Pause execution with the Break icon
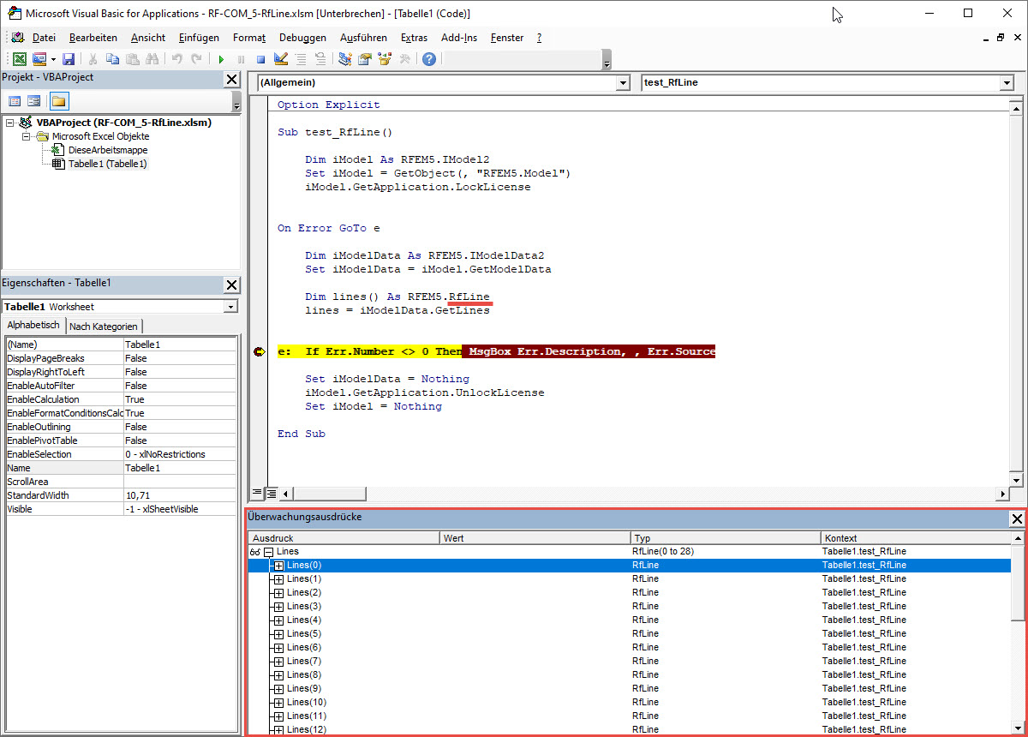Screen dimensions: 1028x737 pos(242,58)
